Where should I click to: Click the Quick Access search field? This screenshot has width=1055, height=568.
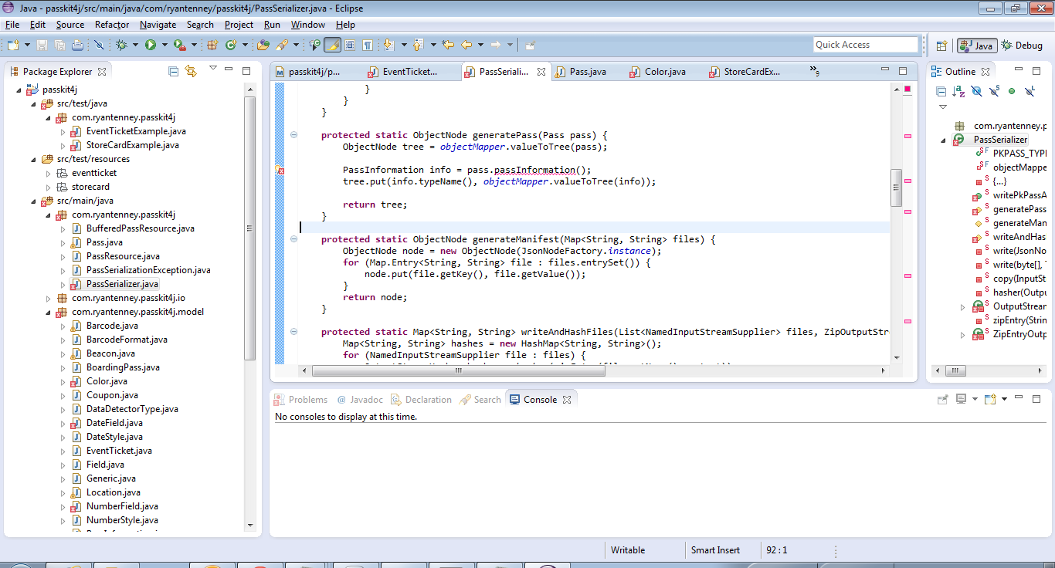865,45
